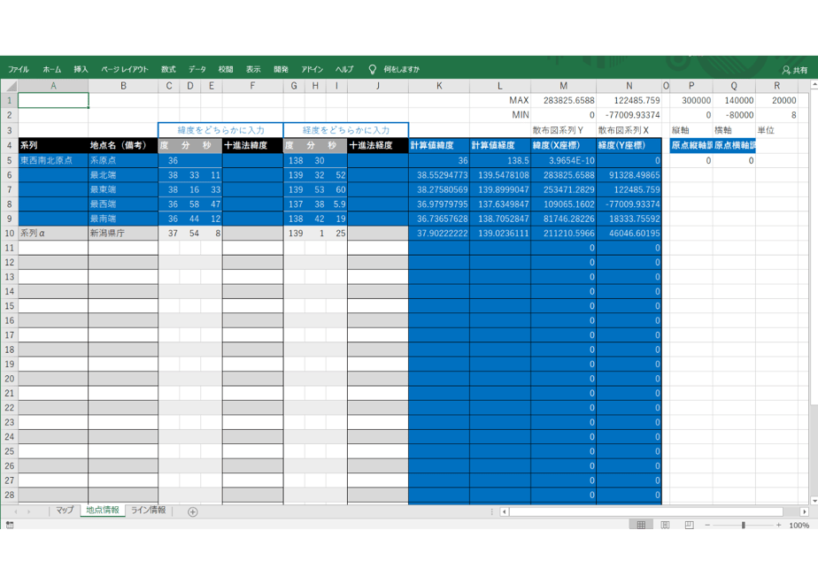
Task: Select the column K header
Action: pos(439,86)
